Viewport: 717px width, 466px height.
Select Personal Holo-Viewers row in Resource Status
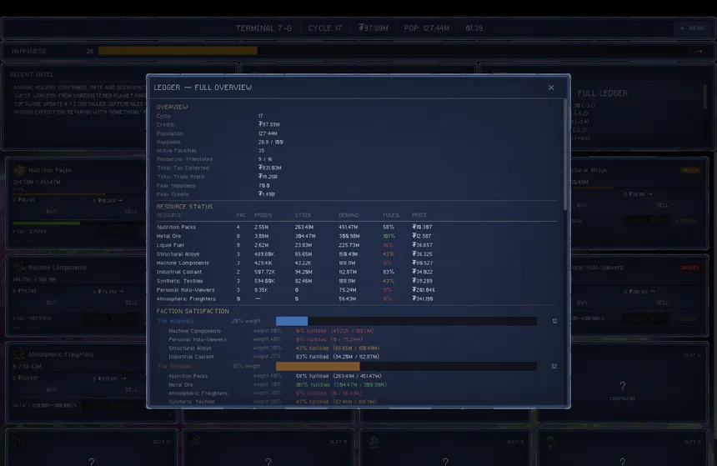[x=357, y=290]
